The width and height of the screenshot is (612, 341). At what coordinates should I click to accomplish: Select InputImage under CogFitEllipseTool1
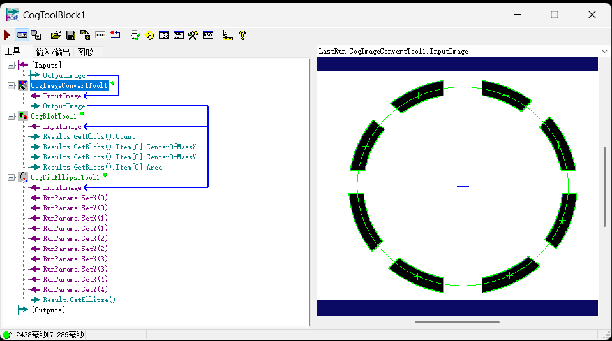62,187
